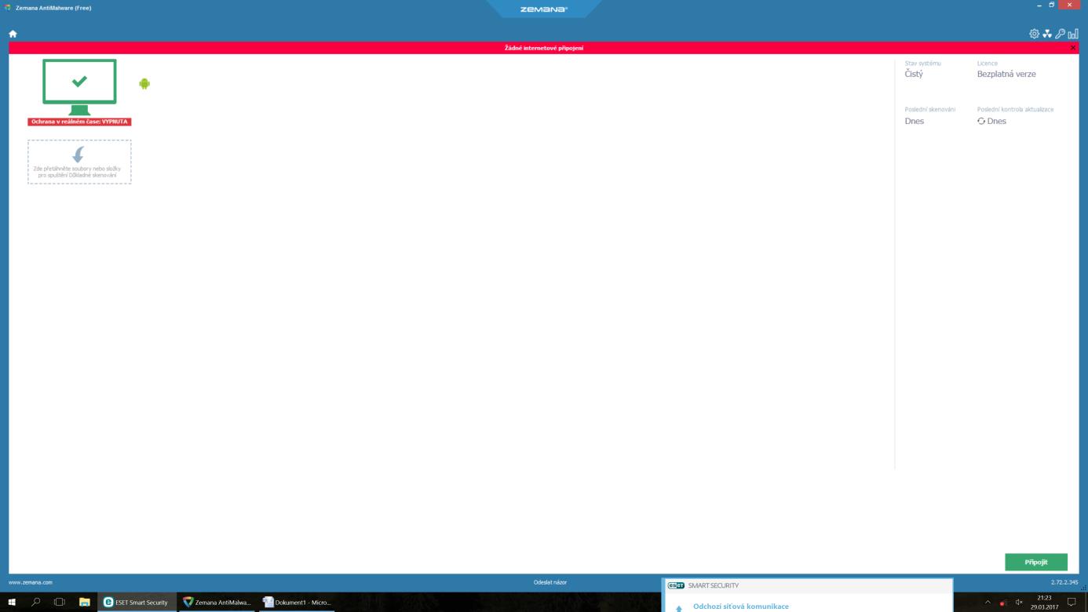Screen dimensions: 1088x612
Task: Click the refresh icon beside update check
Action: (x=981, y=121)
